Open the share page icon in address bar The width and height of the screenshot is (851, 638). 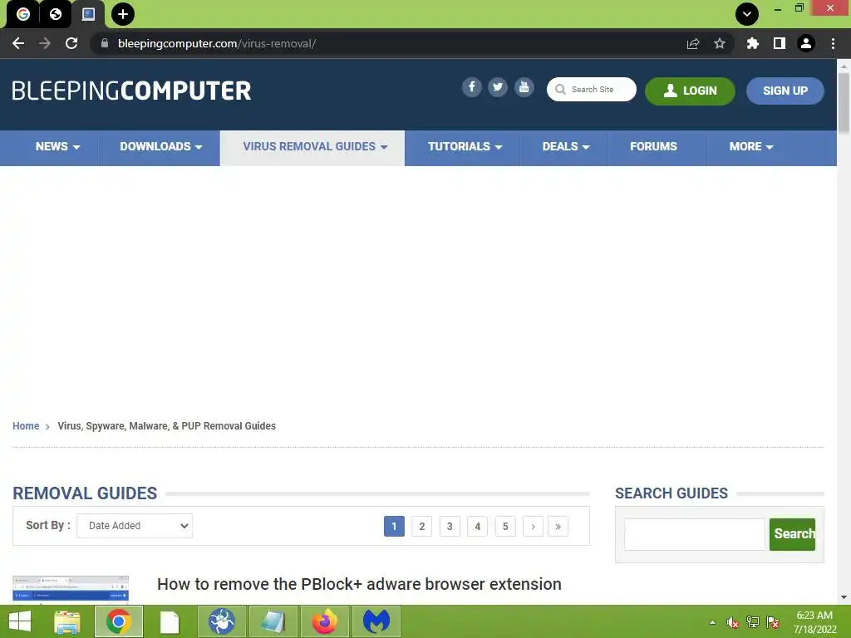pyautogui.click(x=693, y=44)
